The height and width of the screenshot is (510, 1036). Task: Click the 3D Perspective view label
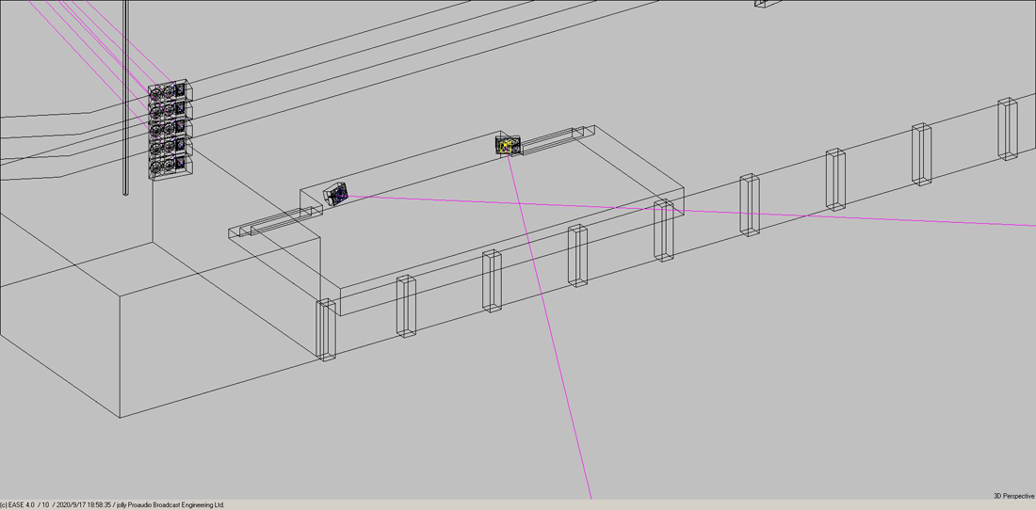tap(1012, 496)
